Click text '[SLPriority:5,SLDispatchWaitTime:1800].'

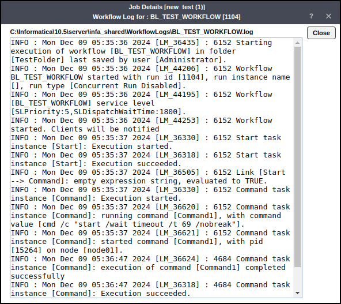[98, 112]
